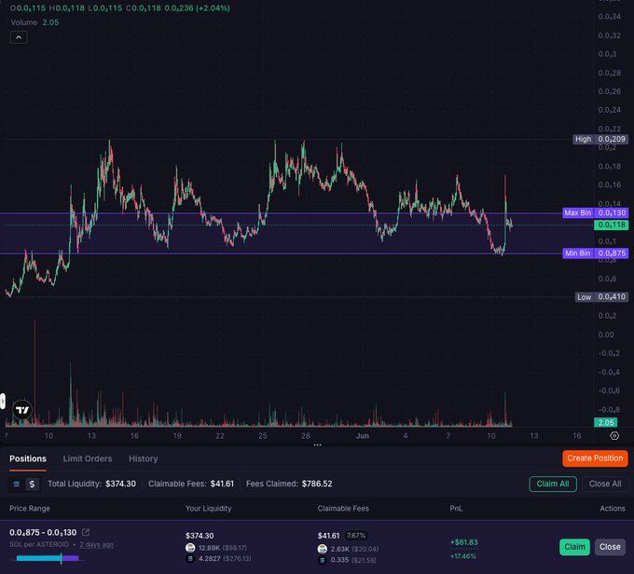Screen dimensions: 634x574
Task: Open chart settings gear on time axis
Action: tap(614, 436)
